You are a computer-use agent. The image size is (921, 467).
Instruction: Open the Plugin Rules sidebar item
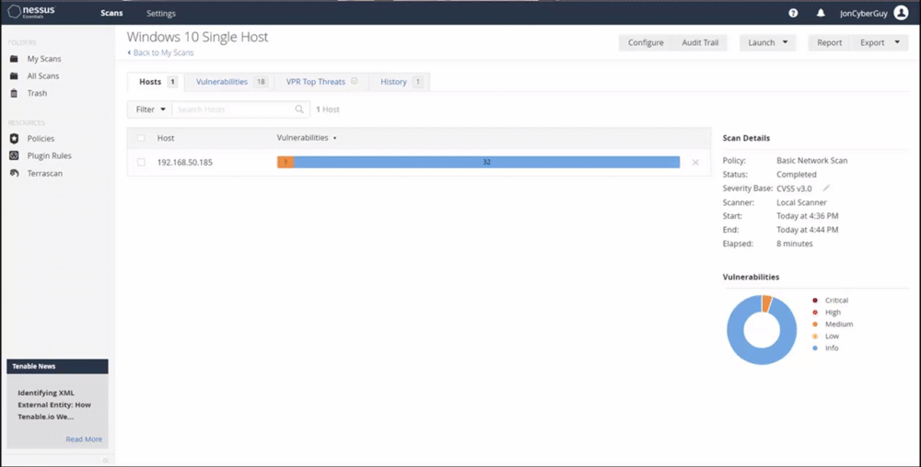(x=50, y=156)
